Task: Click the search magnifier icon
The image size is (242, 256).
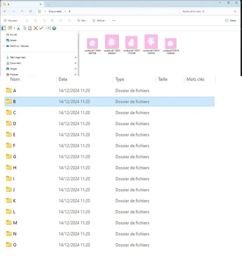Action: 235,11
